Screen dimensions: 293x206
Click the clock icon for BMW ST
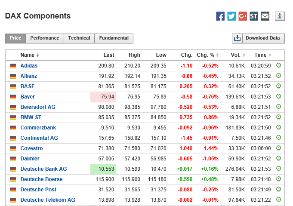[x=278, y=117]
